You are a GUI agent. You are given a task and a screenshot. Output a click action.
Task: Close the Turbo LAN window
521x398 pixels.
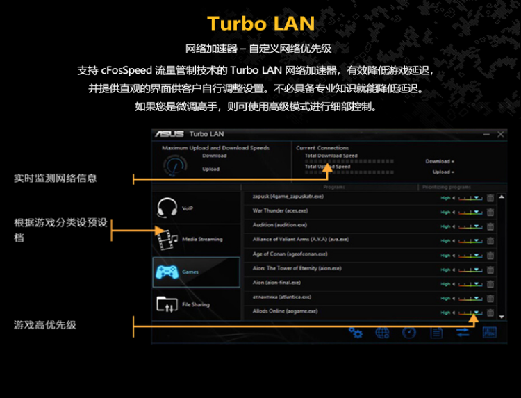tap(500, 134)
